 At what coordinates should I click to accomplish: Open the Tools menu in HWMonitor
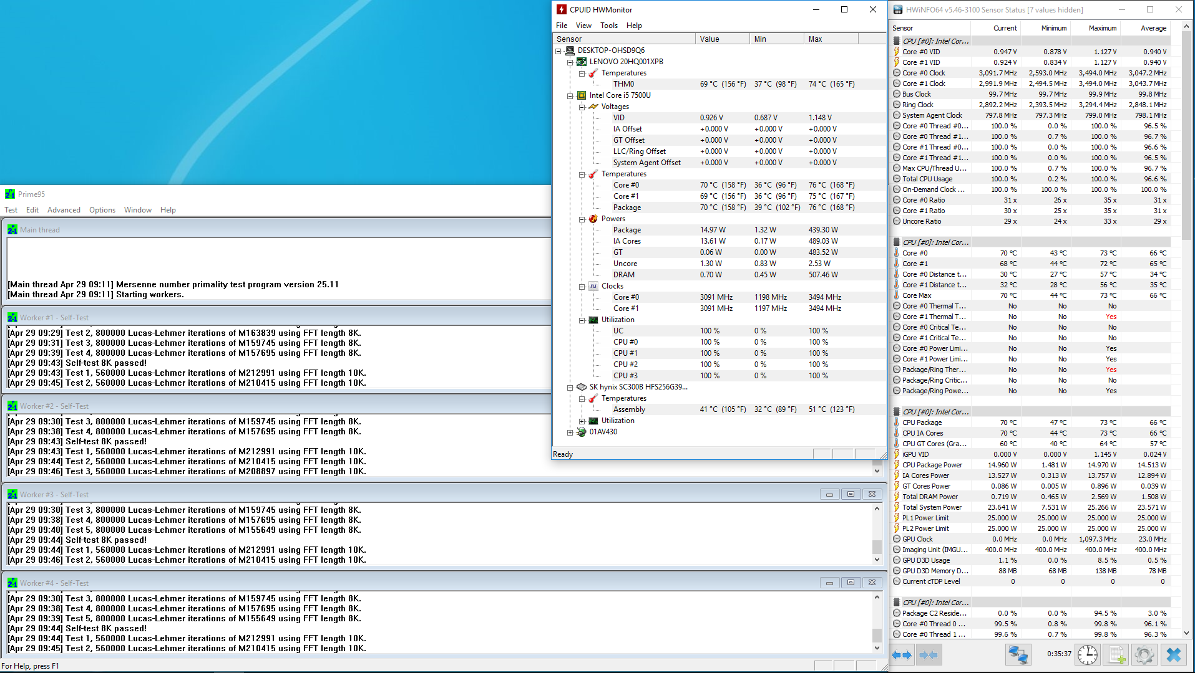[x=609, y=26]
